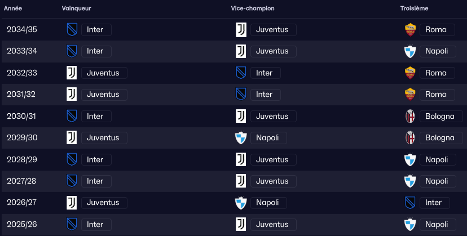Select the 2027/28 season row
The height and width of the screenshot is (236, 467).
pos(22,181)
